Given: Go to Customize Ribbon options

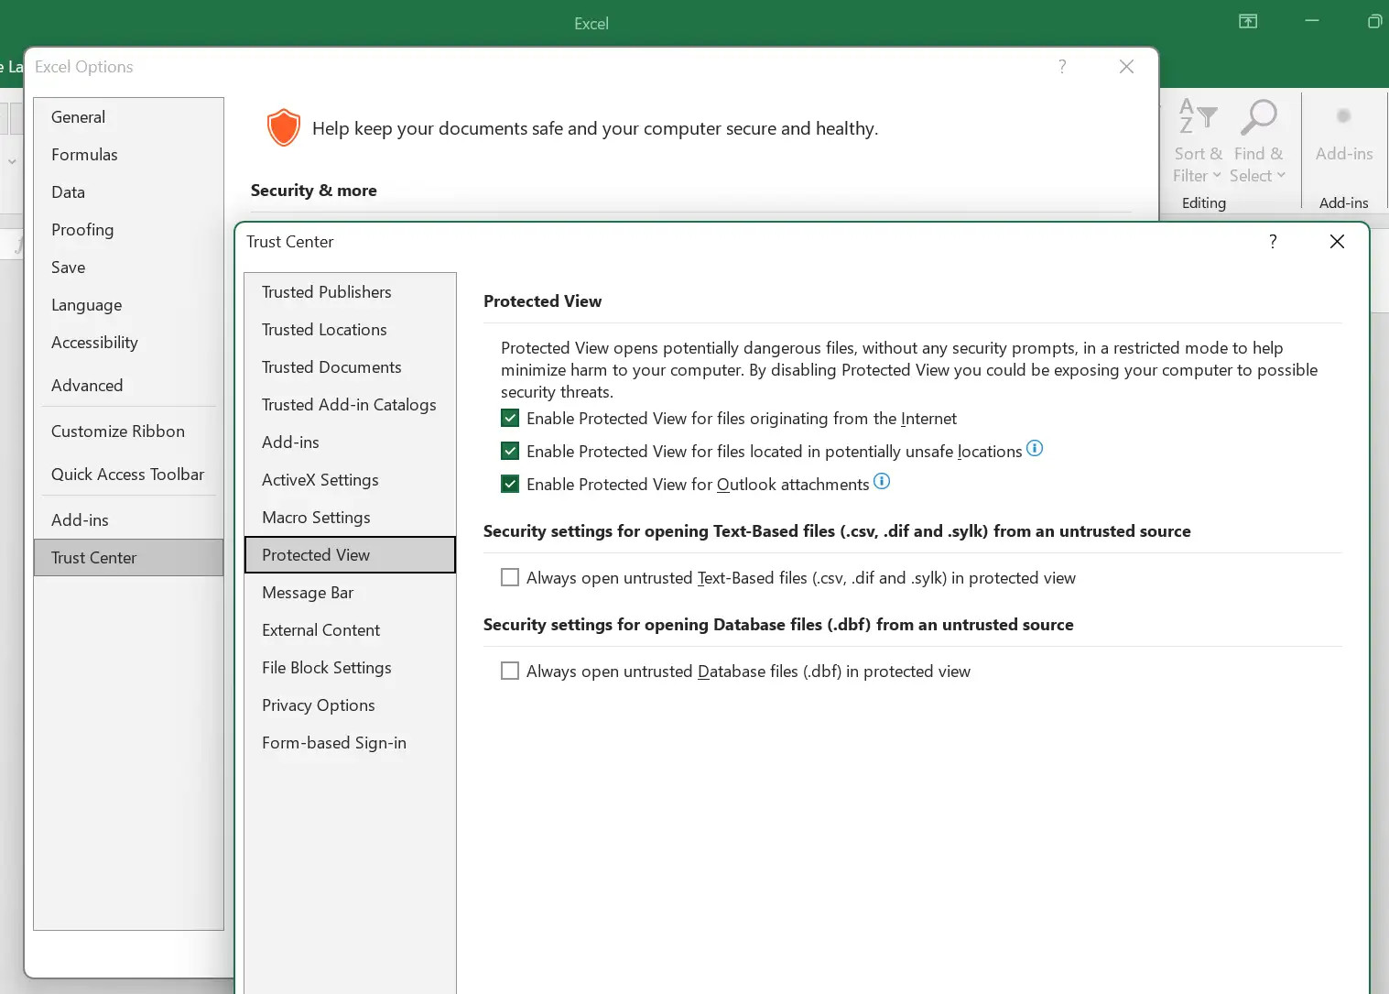Looking at the screenshot, I should [118, 431].
